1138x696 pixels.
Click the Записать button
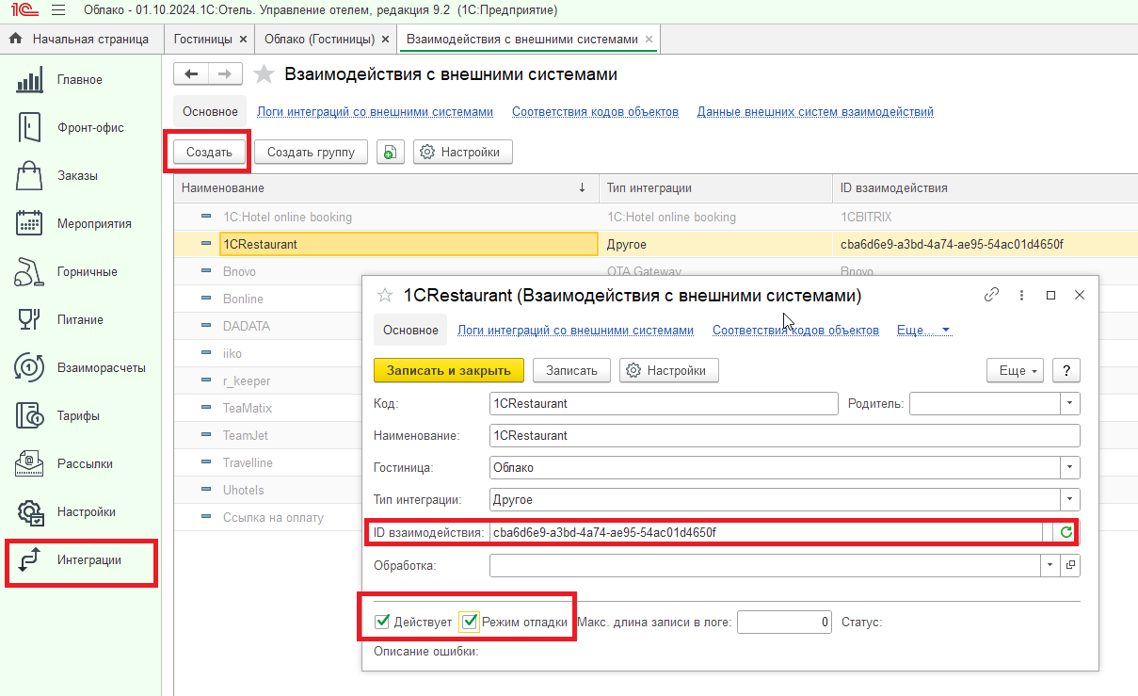pos(571,371)
